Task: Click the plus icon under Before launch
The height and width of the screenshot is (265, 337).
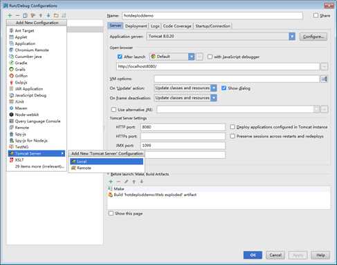Action: click(x=111, y=181)
